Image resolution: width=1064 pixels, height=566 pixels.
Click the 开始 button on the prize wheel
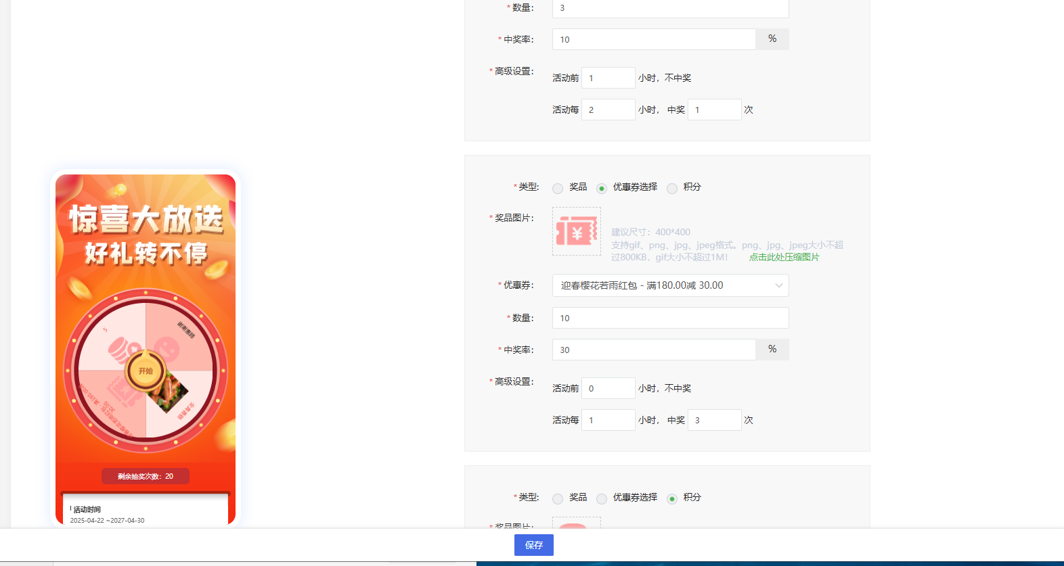point(146,371)
